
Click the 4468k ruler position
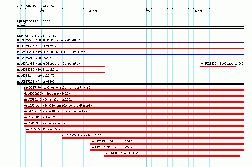coord(199,11)
